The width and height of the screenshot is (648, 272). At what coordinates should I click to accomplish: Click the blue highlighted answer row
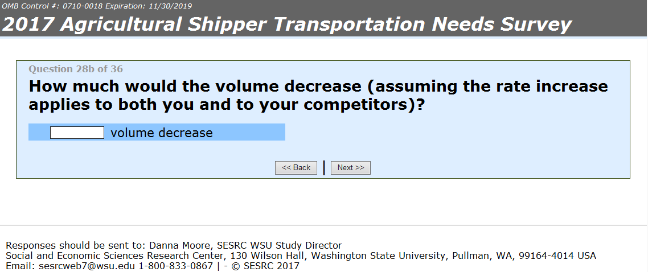[x=251, y=133]
